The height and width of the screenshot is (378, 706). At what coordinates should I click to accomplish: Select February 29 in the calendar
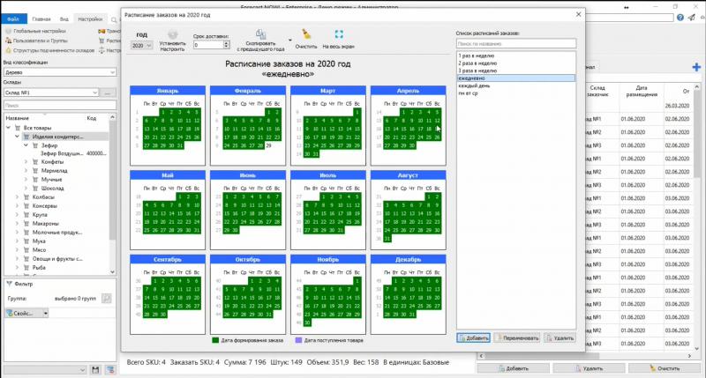(267, 145)
